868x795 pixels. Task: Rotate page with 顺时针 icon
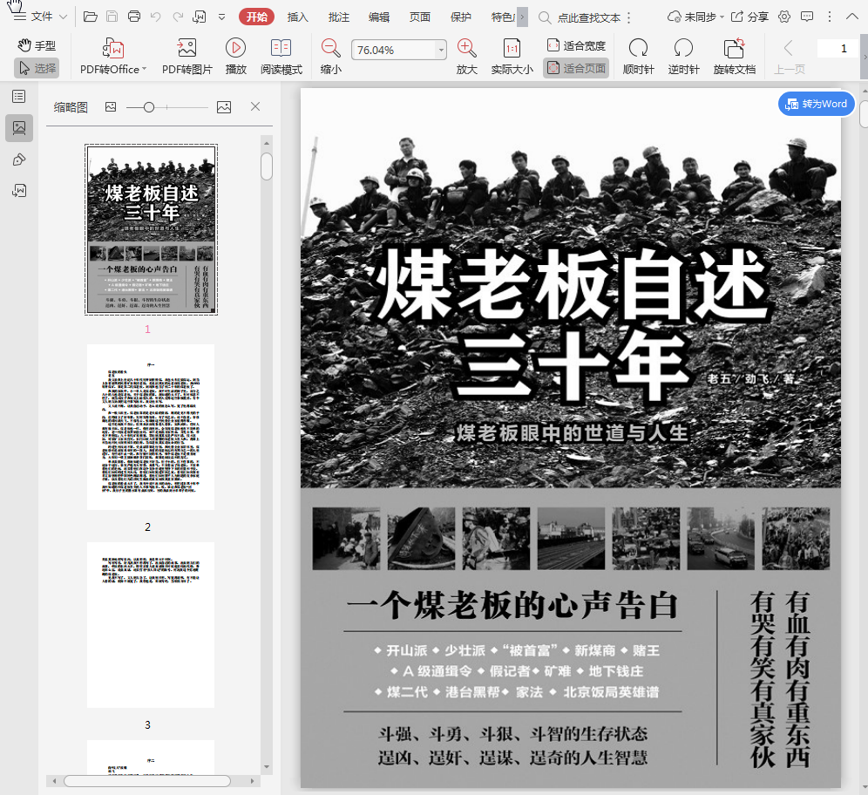[x=638, y=48]
